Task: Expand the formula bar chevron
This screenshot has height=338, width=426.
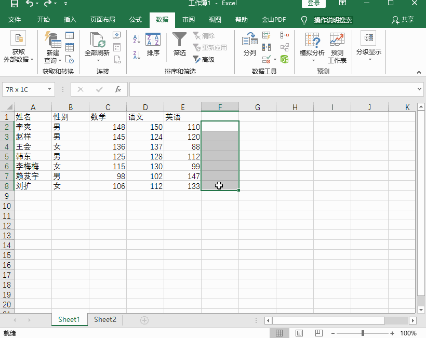Action: [x=419, y=89]
